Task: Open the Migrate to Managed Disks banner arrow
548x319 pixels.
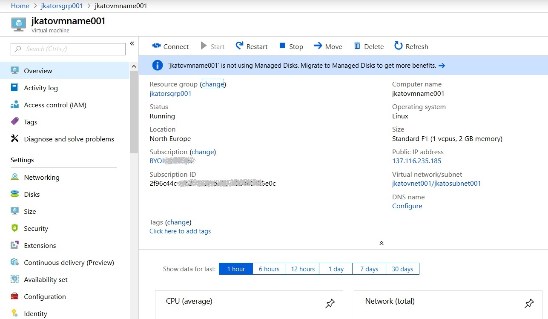Action: (x=442, y=66)
